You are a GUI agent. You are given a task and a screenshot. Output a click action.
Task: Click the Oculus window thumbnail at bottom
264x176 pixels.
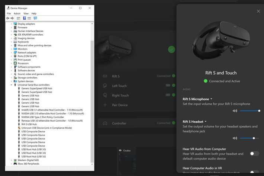coord(127,160)
